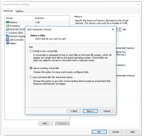Image resolution: width=144 pixels, height=138 pixels.
Task: Open Help in Virtual Machine Settings
Action: pyautogui.click(x=132, y=132)
